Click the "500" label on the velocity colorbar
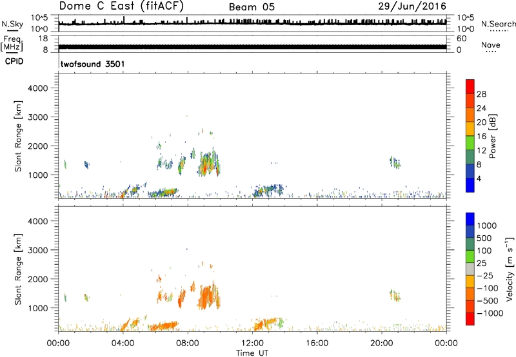This screenshot has height=357, width=516. (x=484, y=238)
